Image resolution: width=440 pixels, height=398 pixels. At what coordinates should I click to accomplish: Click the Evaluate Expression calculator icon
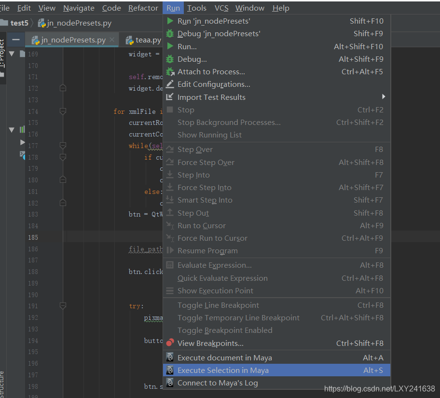coord(170,265)
